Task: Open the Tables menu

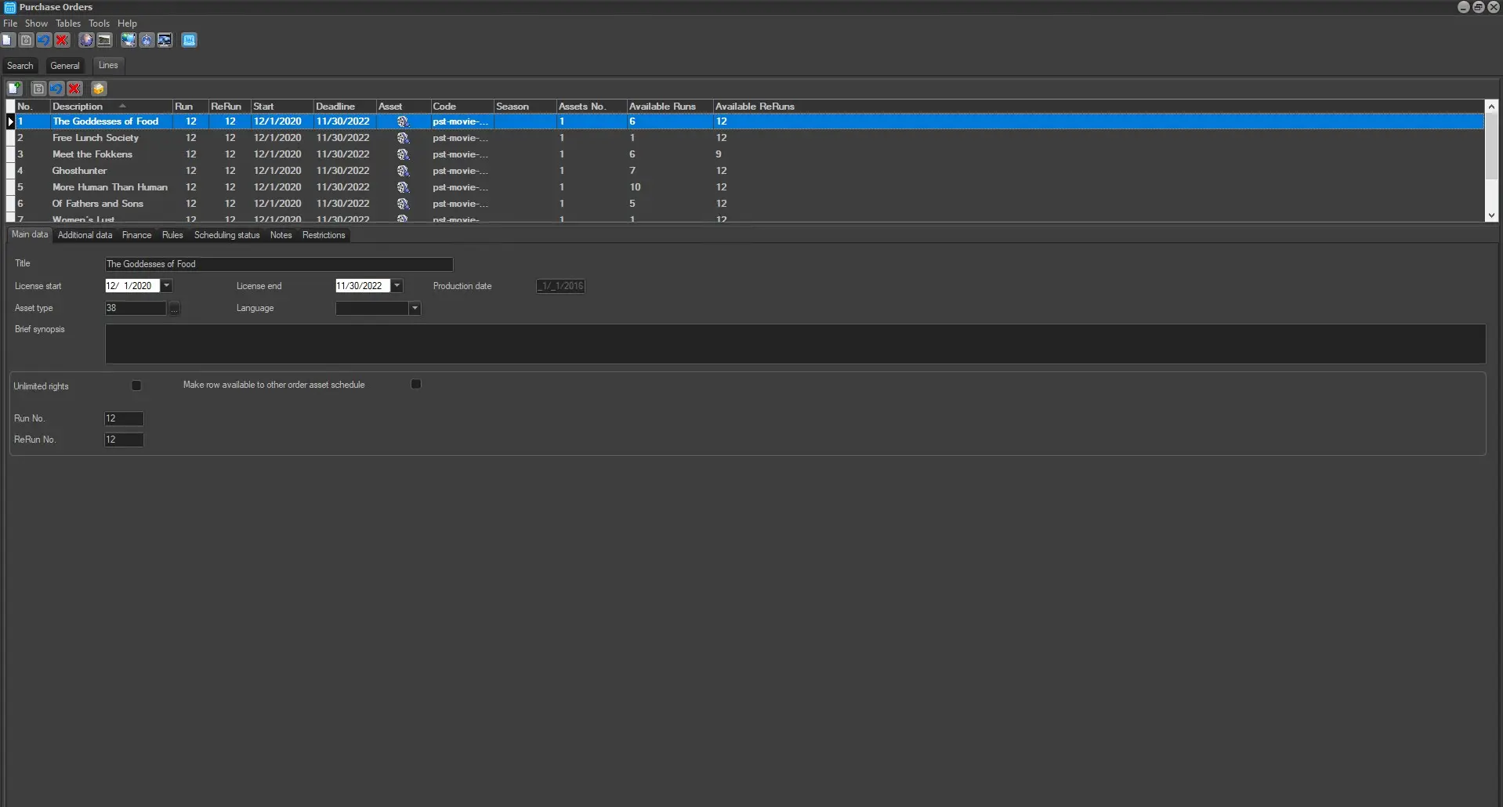Action: tap(67, 24)
